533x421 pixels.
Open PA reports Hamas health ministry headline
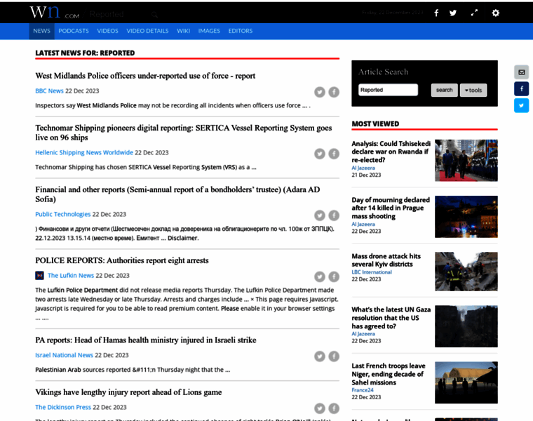[146, 340]
